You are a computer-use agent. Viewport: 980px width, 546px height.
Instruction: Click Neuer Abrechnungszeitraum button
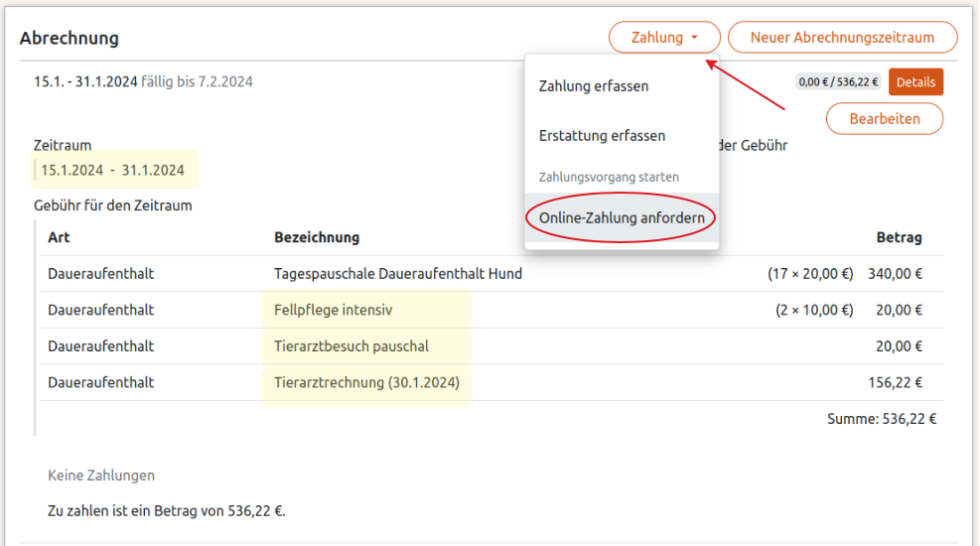[x=842, y=38]
